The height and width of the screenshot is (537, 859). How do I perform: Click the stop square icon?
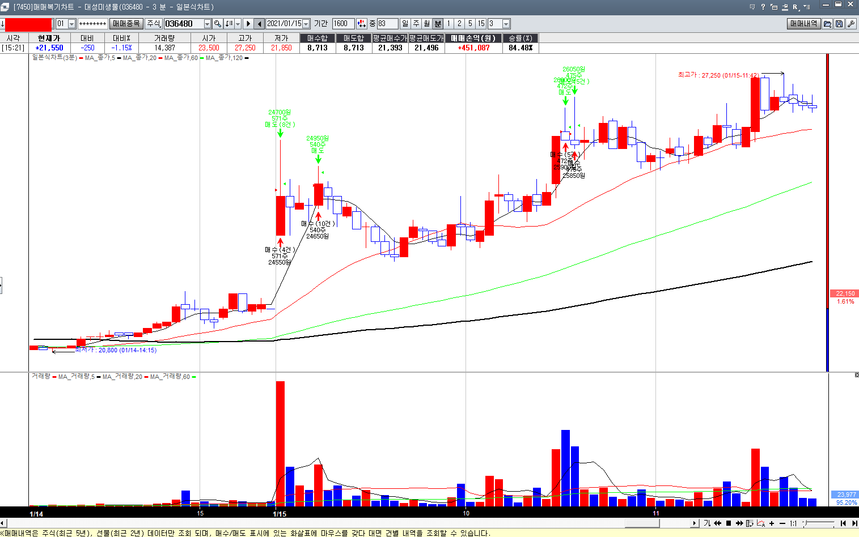coord(729,523)
